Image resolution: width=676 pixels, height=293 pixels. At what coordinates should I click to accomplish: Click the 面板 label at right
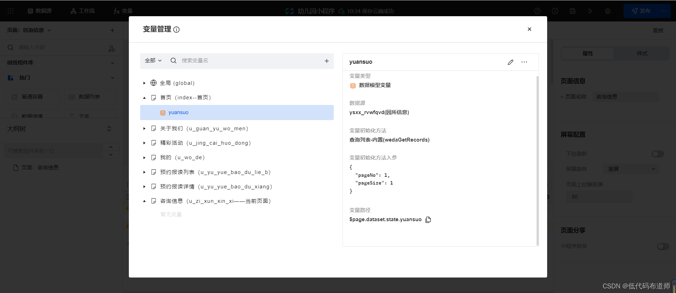click(x=658, y=31)
